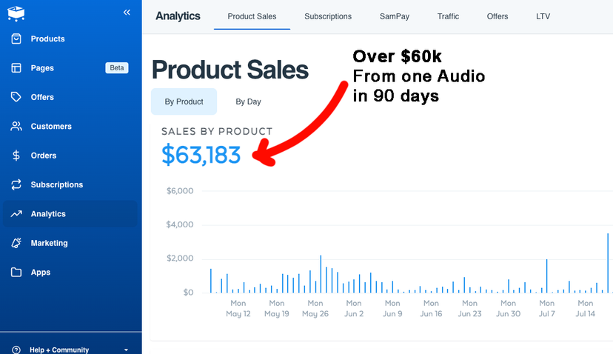Click the help question mark icon
The image size is (613, 354).
pos(16,350)
